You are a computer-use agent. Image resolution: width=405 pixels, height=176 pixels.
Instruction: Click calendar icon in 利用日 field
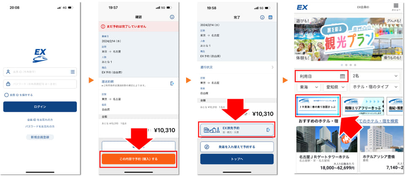(342, 76)
